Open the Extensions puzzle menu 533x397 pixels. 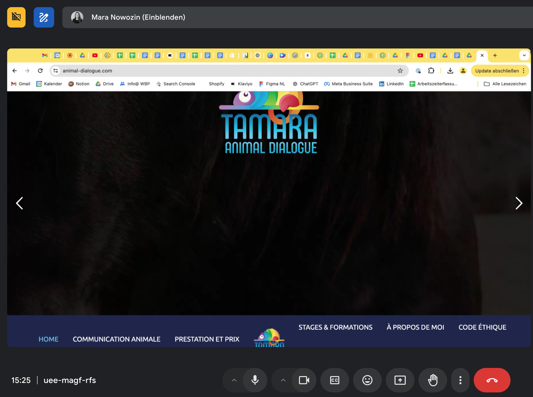pos(431,71)
